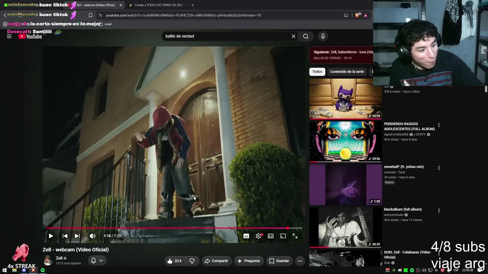Screen dimensions: 488x274
Task: Click the Preguntar button
Action: (x=249, y=261)
